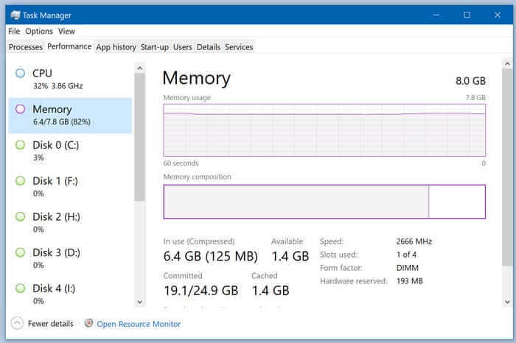Open Resource Monitor link
The height and width of the screenshot is (343, 516).
tap(139, 324)
